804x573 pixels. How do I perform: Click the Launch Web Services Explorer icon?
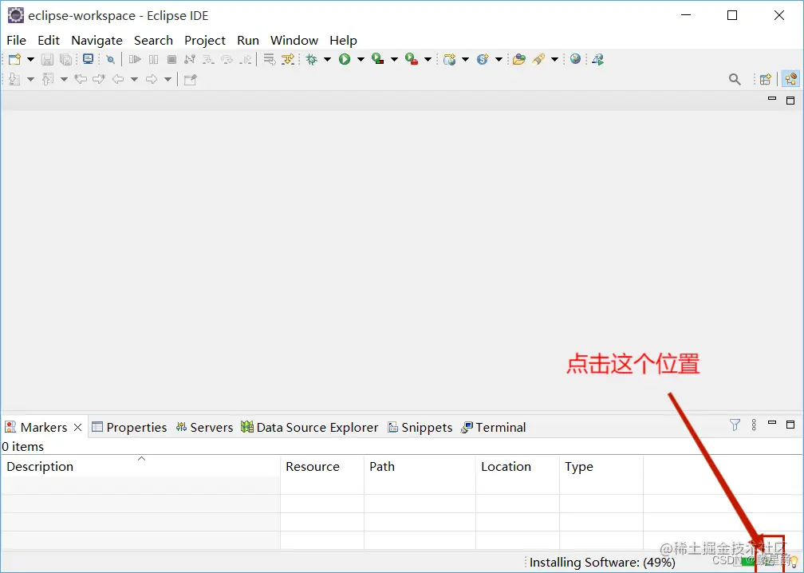(x=598, y=60)
